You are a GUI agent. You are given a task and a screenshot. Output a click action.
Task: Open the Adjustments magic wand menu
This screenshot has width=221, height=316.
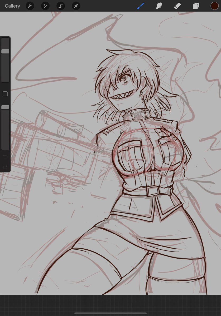(x=45, y=6)
